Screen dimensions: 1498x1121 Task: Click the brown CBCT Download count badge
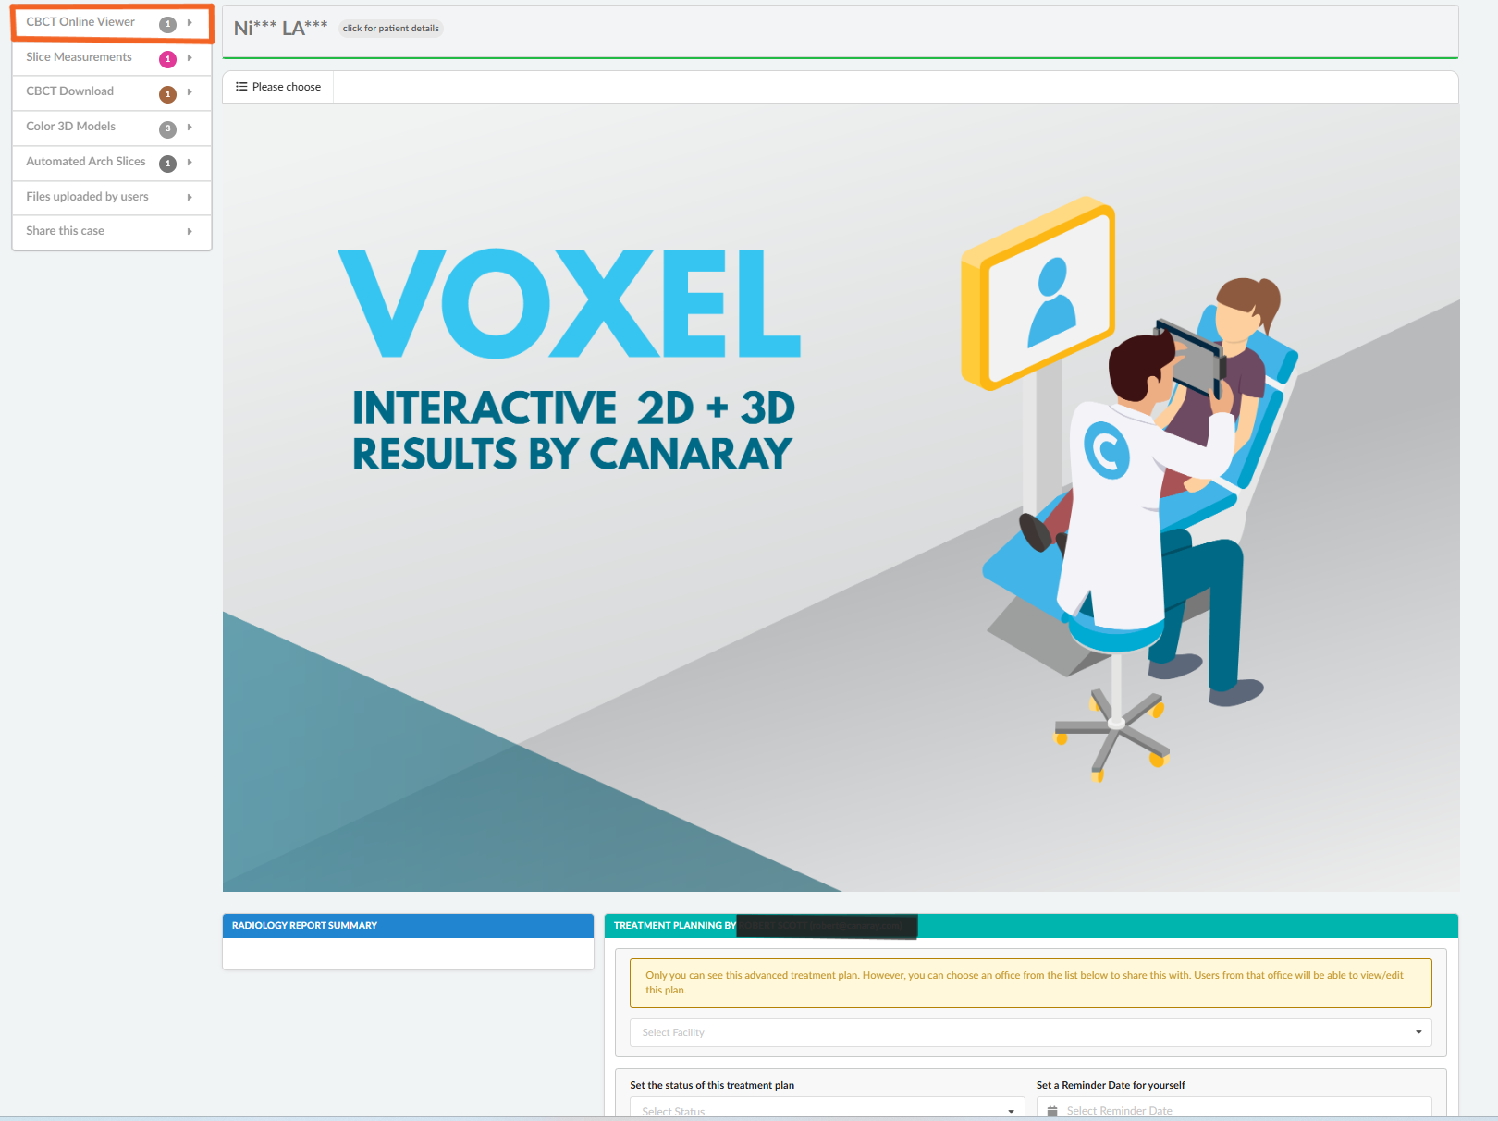coord(167,94)
